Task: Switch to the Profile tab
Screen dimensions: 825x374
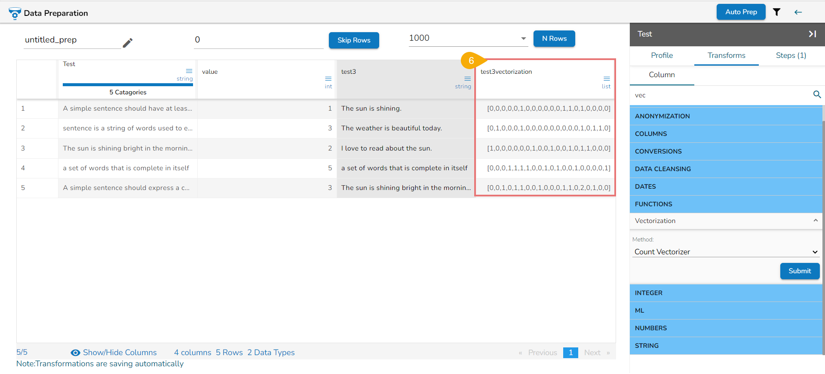Action: pos(662,55)
